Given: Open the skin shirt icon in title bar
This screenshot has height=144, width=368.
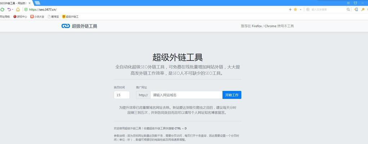Looking at the screenshot, I should coord(355,3).
